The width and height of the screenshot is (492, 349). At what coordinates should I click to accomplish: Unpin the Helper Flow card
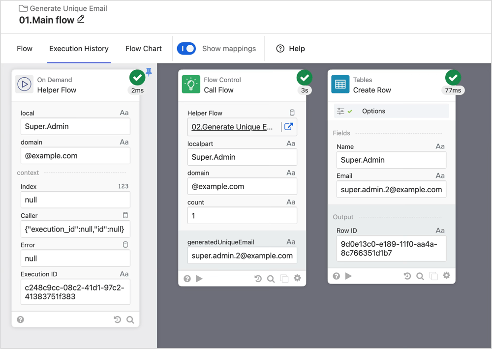(x=149, y=72)
